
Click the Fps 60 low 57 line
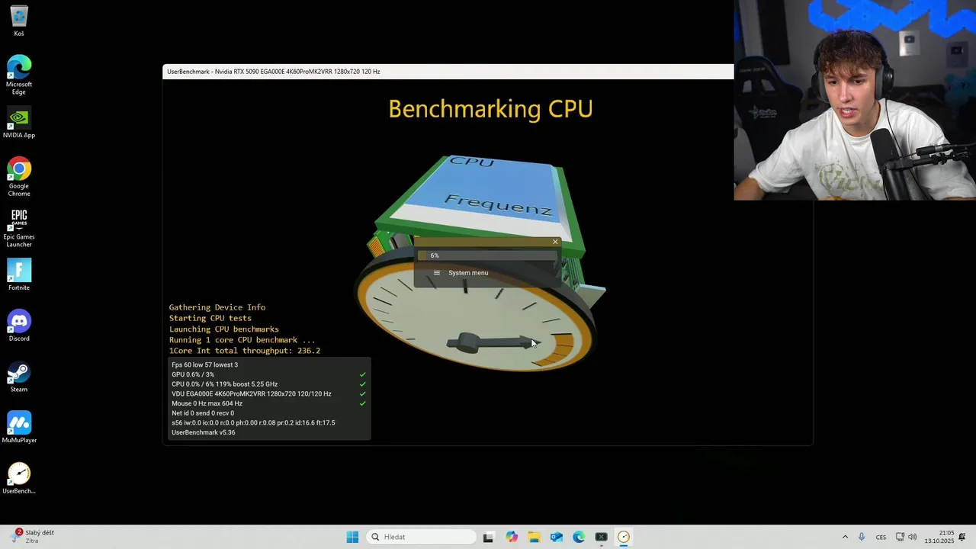pos(204,364)
